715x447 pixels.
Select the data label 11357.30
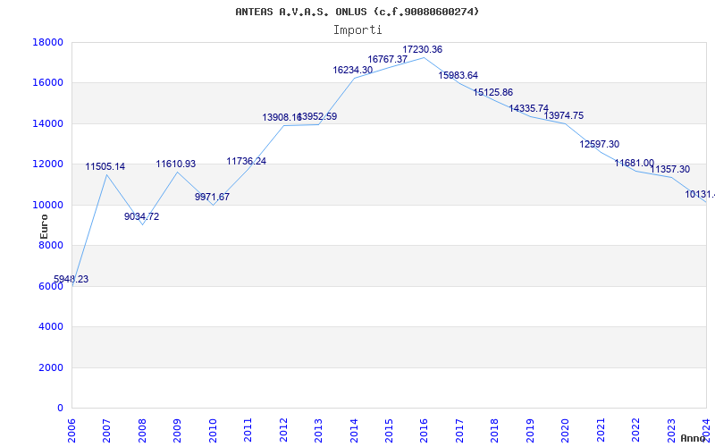coord(669,169)
